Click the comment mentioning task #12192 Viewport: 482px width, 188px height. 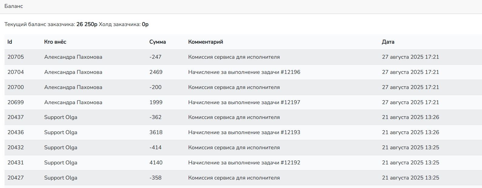coord(244,163)
